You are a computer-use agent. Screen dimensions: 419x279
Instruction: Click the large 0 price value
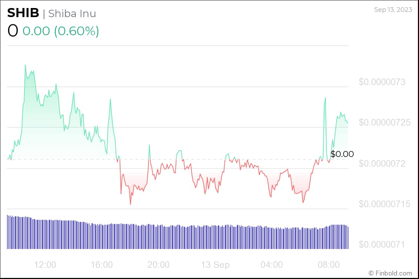(x=13, y=31)
